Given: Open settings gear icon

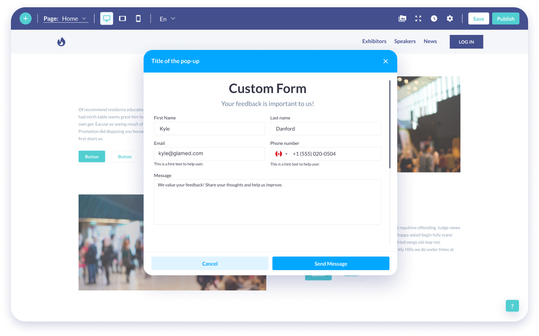Looking at the screenshot, I should click(x=449, y=19).
